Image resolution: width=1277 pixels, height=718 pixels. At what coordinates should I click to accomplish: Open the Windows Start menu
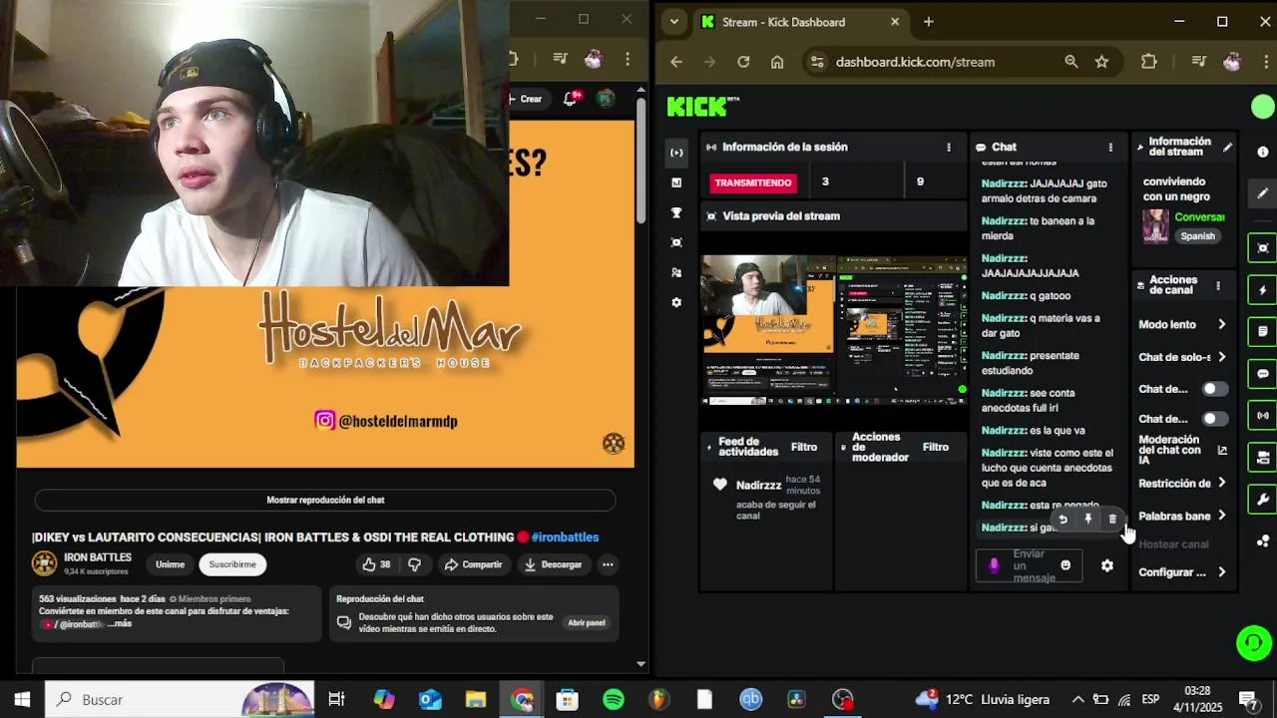[x=22, y=699]
